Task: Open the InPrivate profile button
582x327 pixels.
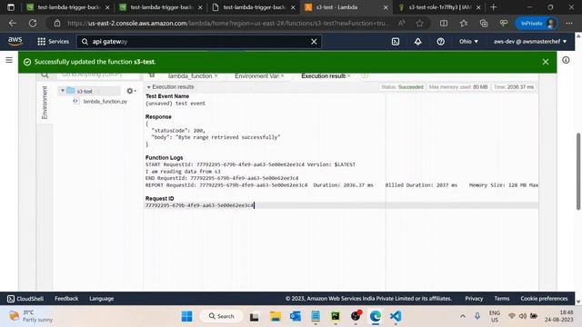Action: pyautogui.click(x=537, y=24)
